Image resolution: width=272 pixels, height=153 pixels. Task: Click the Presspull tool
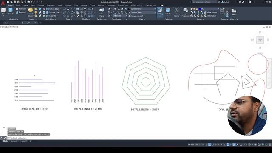coord(21,12)
